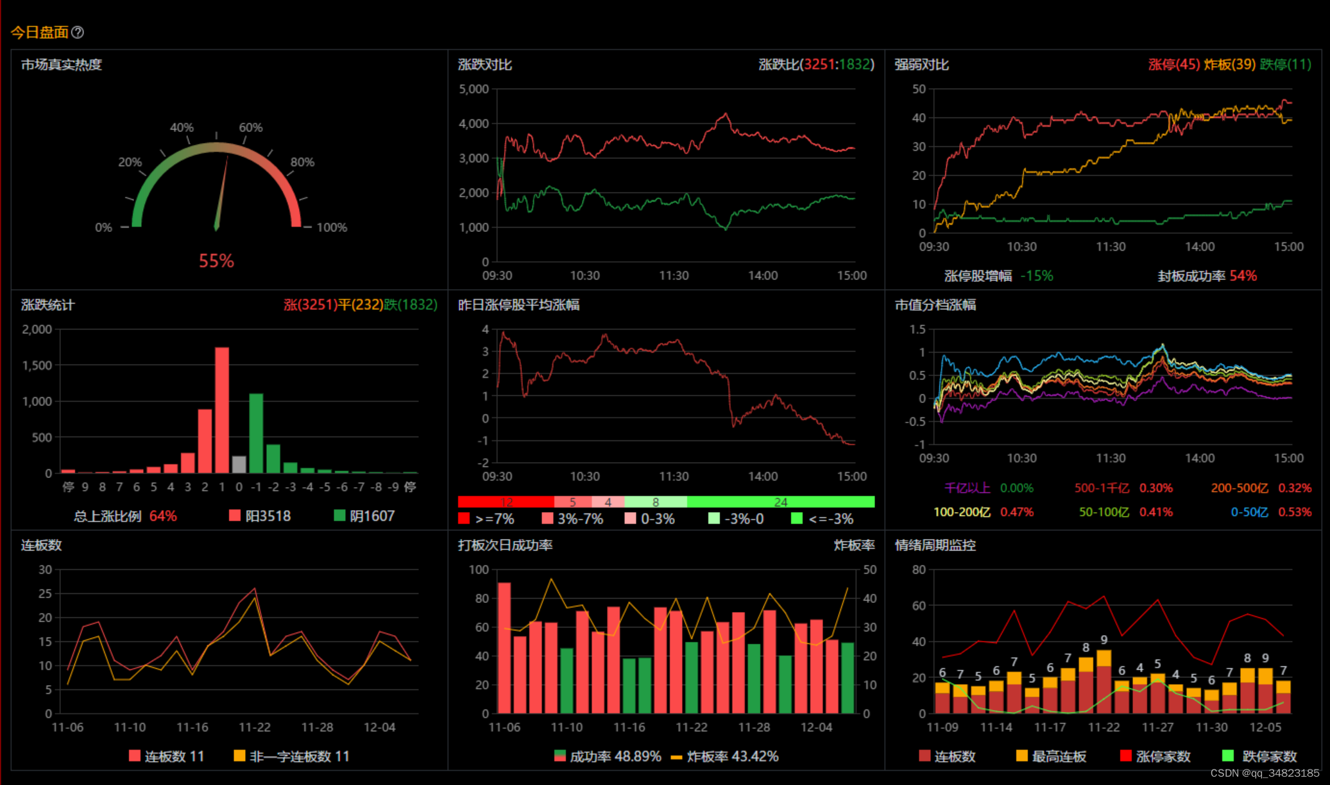Click the 涨(3251) red count label

tap(310, 305)
